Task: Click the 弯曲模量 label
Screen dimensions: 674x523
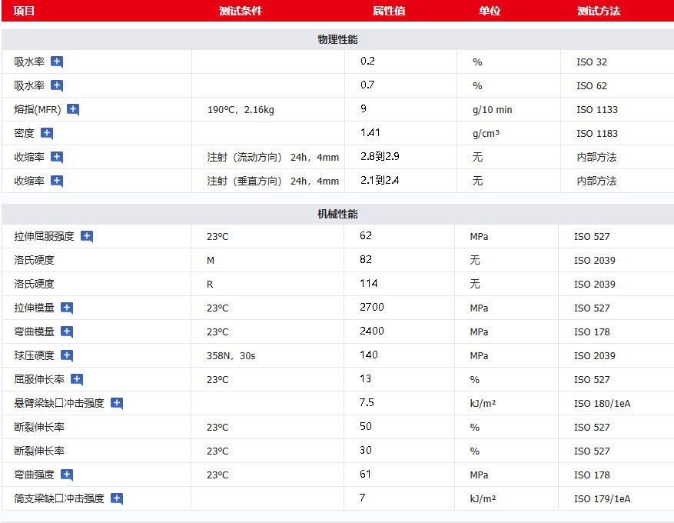Action: pyautogui.click(x=34, y=331)
